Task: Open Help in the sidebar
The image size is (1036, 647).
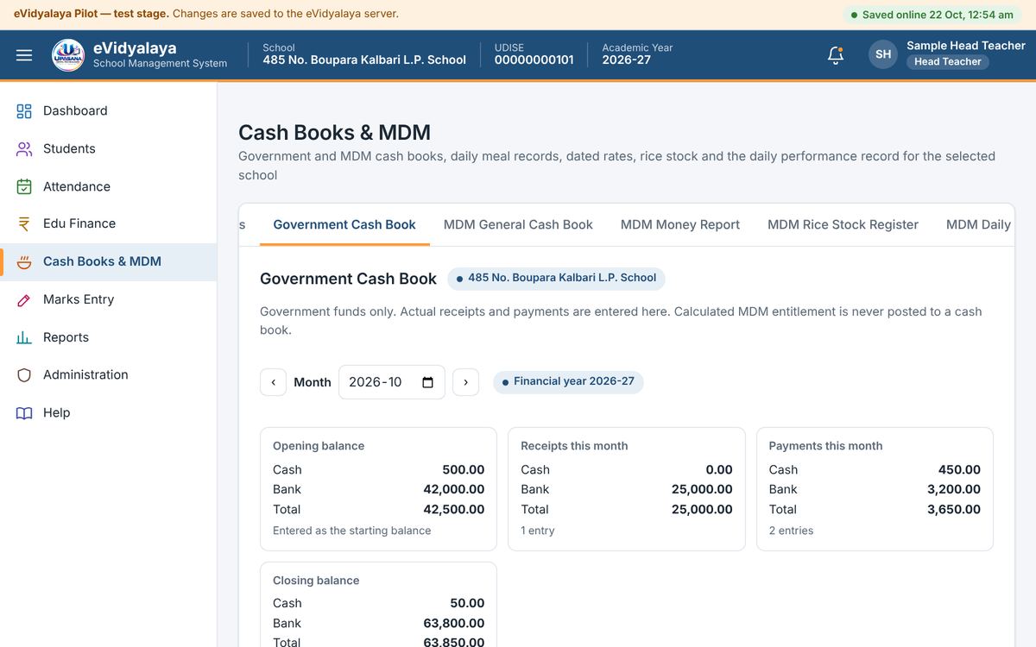Action: pos(108,413)
